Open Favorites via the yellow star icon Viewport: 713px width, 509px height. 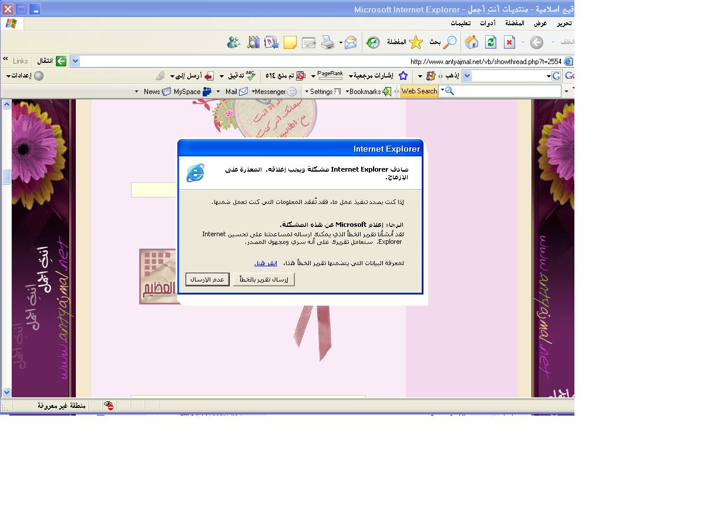(x=416, y=42)
